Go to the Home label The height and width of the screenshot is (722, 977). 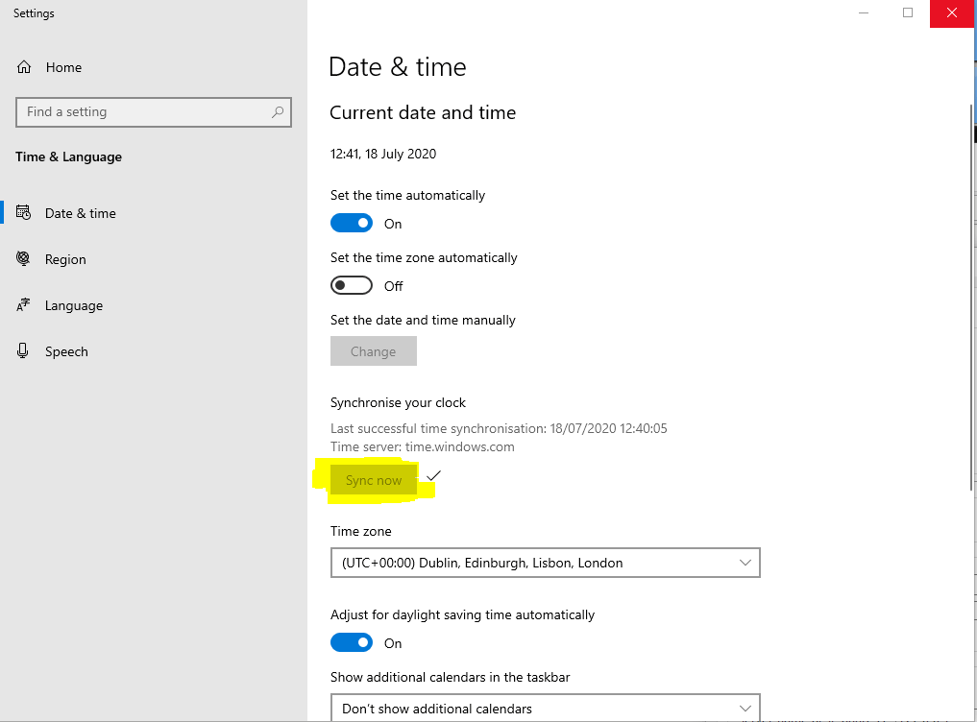click(x=63, y=67)
